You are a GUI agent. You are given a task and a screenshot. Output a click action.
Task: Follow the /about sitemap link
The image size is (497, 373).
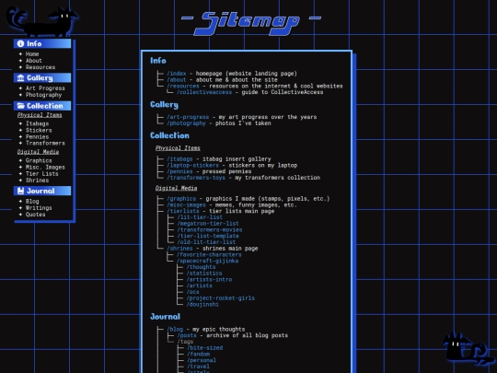click(x=177, y=80)
